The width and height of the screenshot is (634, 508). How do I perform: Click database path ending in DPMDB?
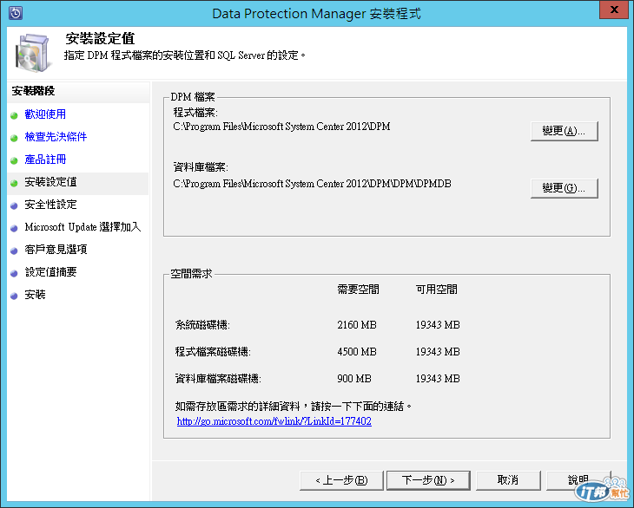[312, 184]
